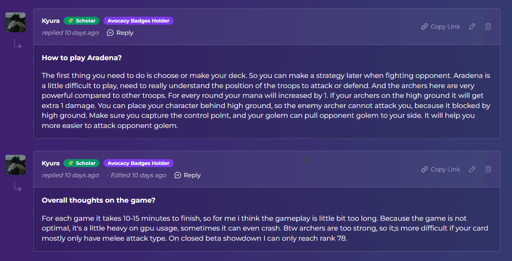Open Kyura's avatar on the second comment
512x261 pixels.
(16, 165)
